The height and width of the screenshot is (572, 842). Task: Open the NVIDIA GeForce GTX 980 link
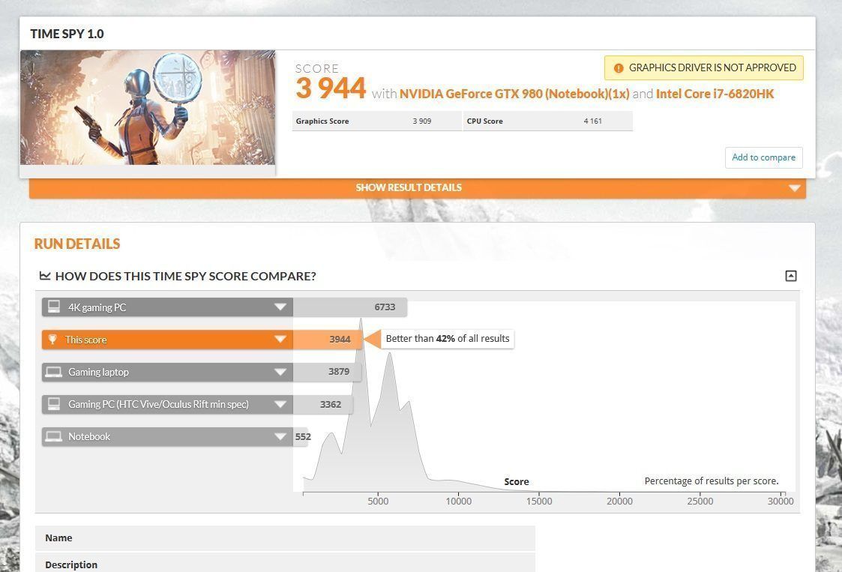pos(514,94)
